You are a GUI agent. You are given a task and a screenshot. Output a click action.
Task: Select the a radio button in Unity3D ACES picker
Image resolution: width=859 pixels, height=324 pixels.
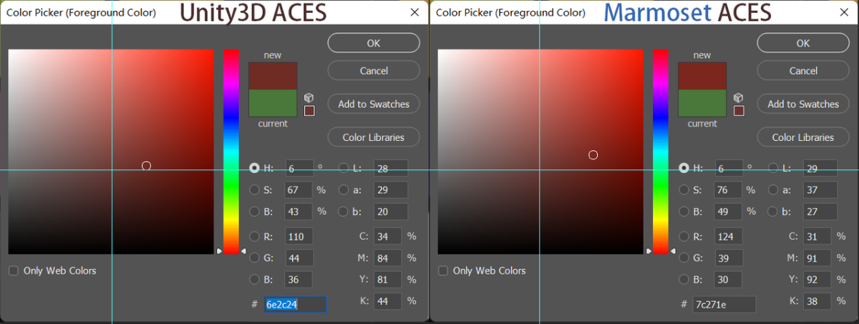(x=344, y=190)
